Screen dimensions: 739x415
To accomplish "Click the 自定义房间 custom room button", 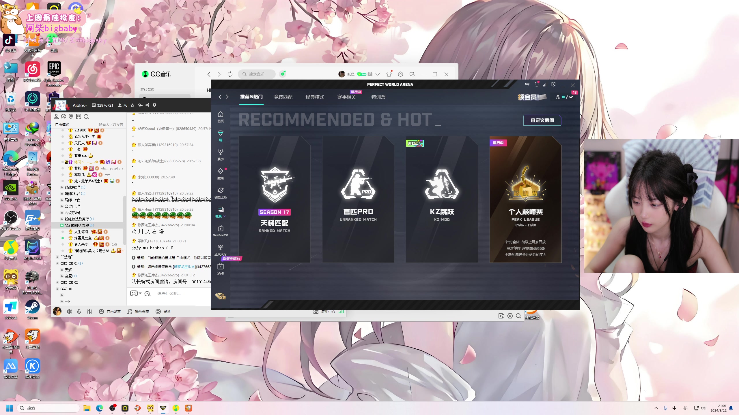I will (542, 120).
